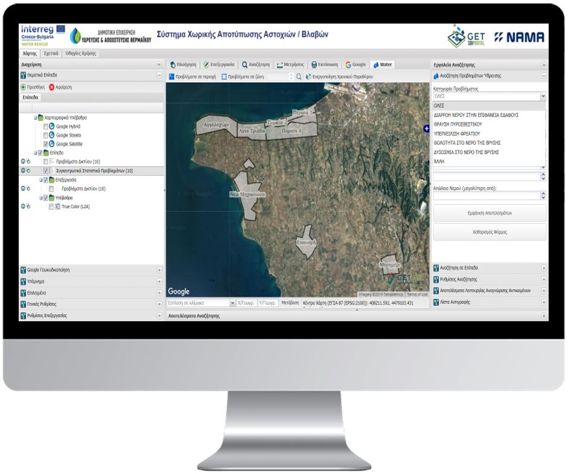Click the Υπόμνημα legend panel icon
This screenshot has width=571, height=474.
(24, 281)
